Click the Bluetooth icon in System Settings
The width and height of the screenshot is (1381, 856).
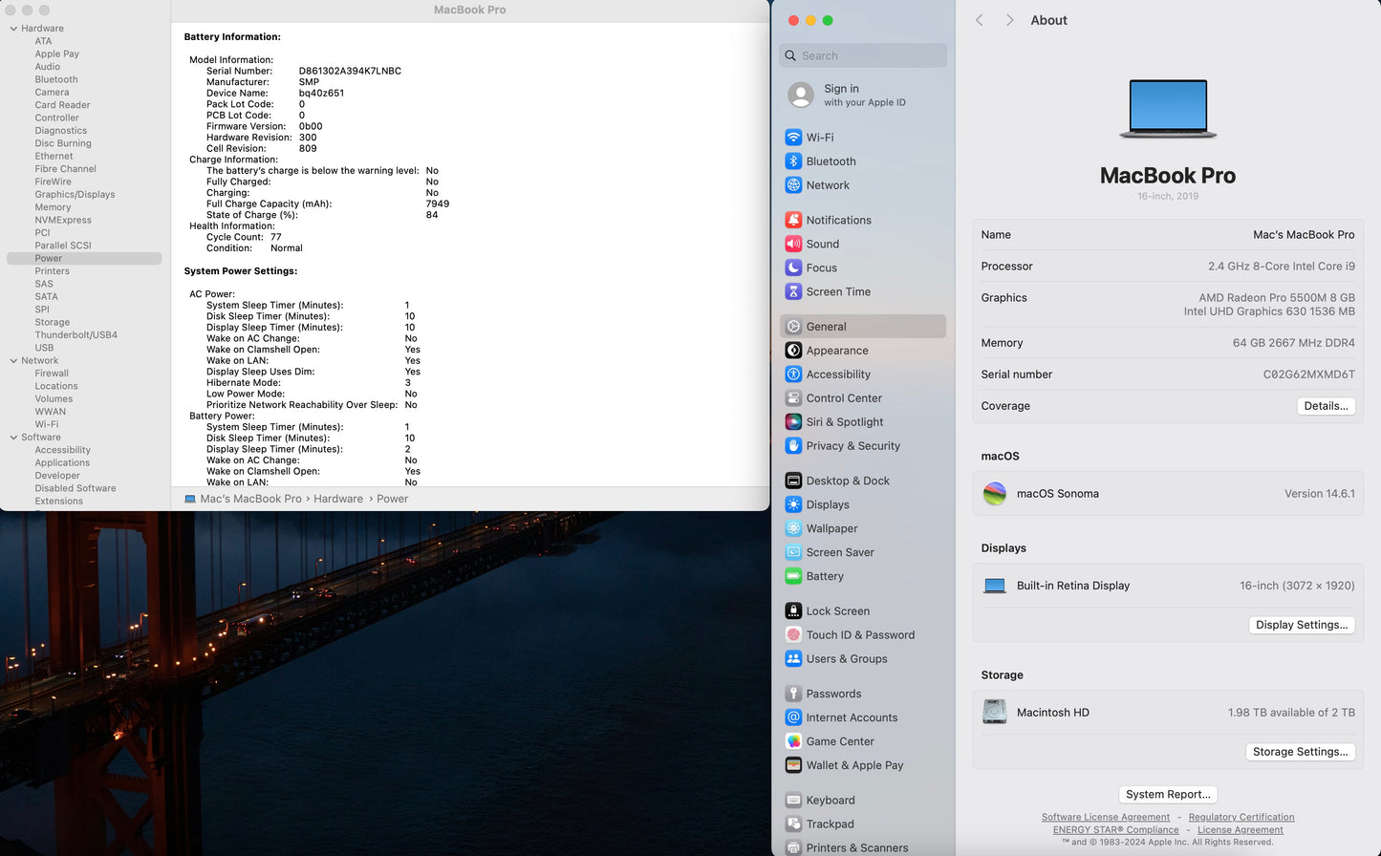tap(793, 161)
